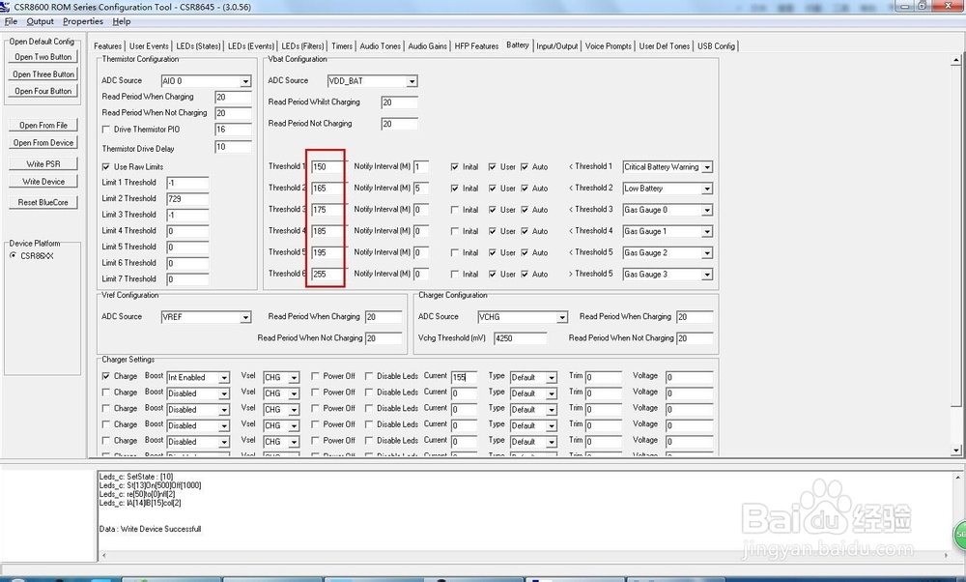Viewport: 966px width, 582px height.
Task: Toggle Drive Thermistor PIO checkbox
Action: tap(106, 130)
